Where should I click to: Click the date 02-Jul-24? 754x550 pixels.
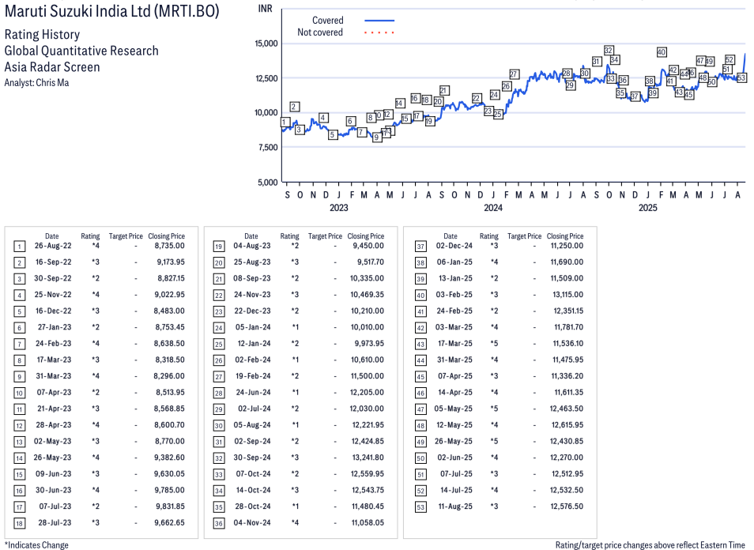point(254,409)
